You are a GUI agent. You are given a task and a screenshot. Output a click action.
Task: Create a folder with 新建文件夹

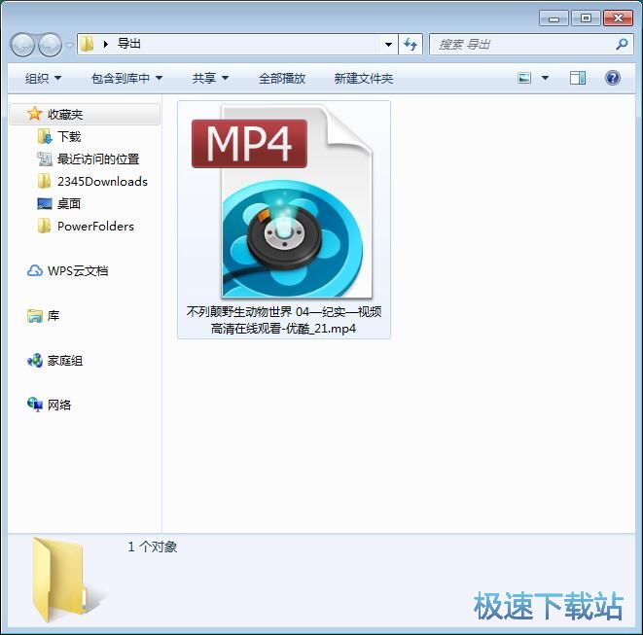(363, 78)
